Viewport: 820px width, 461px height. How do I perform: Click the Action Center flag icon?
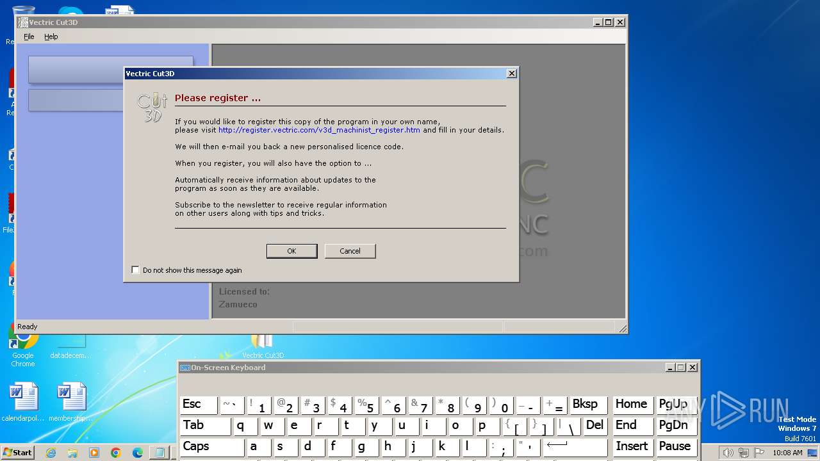(x=759, y=453)
